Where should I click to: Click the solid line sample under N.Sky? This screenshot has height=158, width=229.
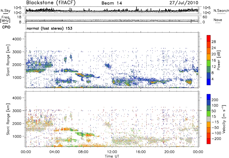click(x=5, y=13)
